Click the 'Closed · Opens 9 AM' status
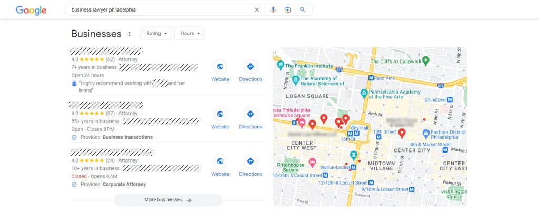Image resolution: width=539 pixels, height=213 pixels. [x=94, y=177]
